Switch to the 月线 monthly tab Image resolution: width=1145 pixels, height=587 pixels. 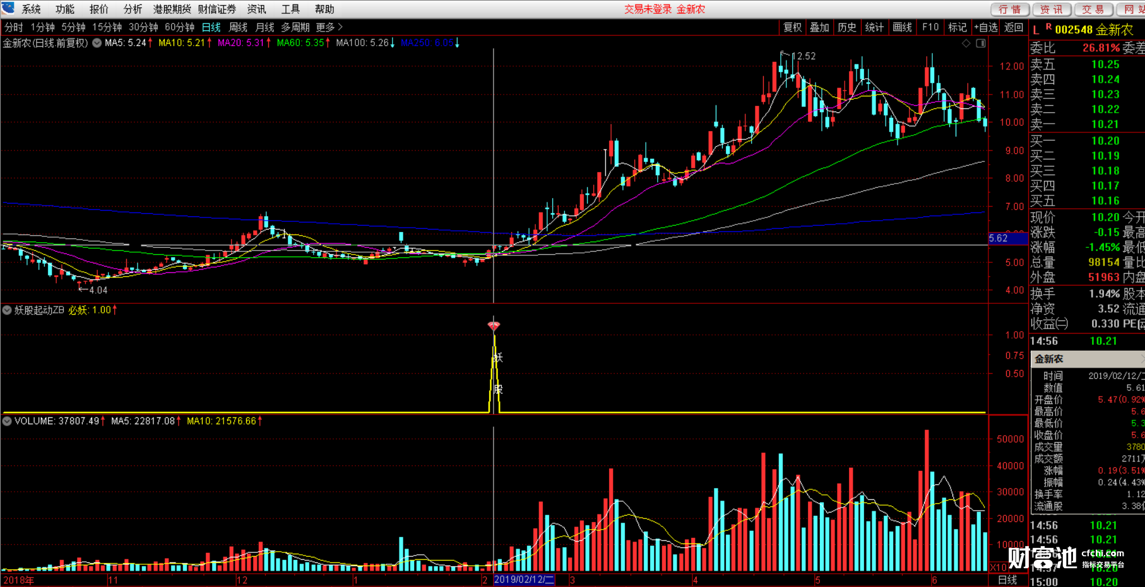tap(264, 27)
